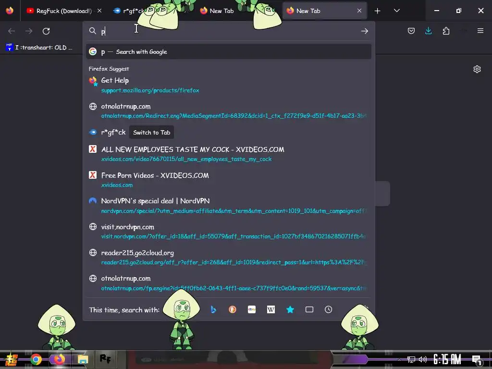The height and width of the screenshot is (369, 492).
Task: Launch Google Chrome from the taskbar
Action: point(36,359)
